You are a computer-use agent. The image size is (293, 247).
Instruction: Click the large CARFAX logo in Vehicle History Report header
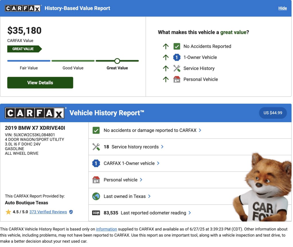point(35,113)
